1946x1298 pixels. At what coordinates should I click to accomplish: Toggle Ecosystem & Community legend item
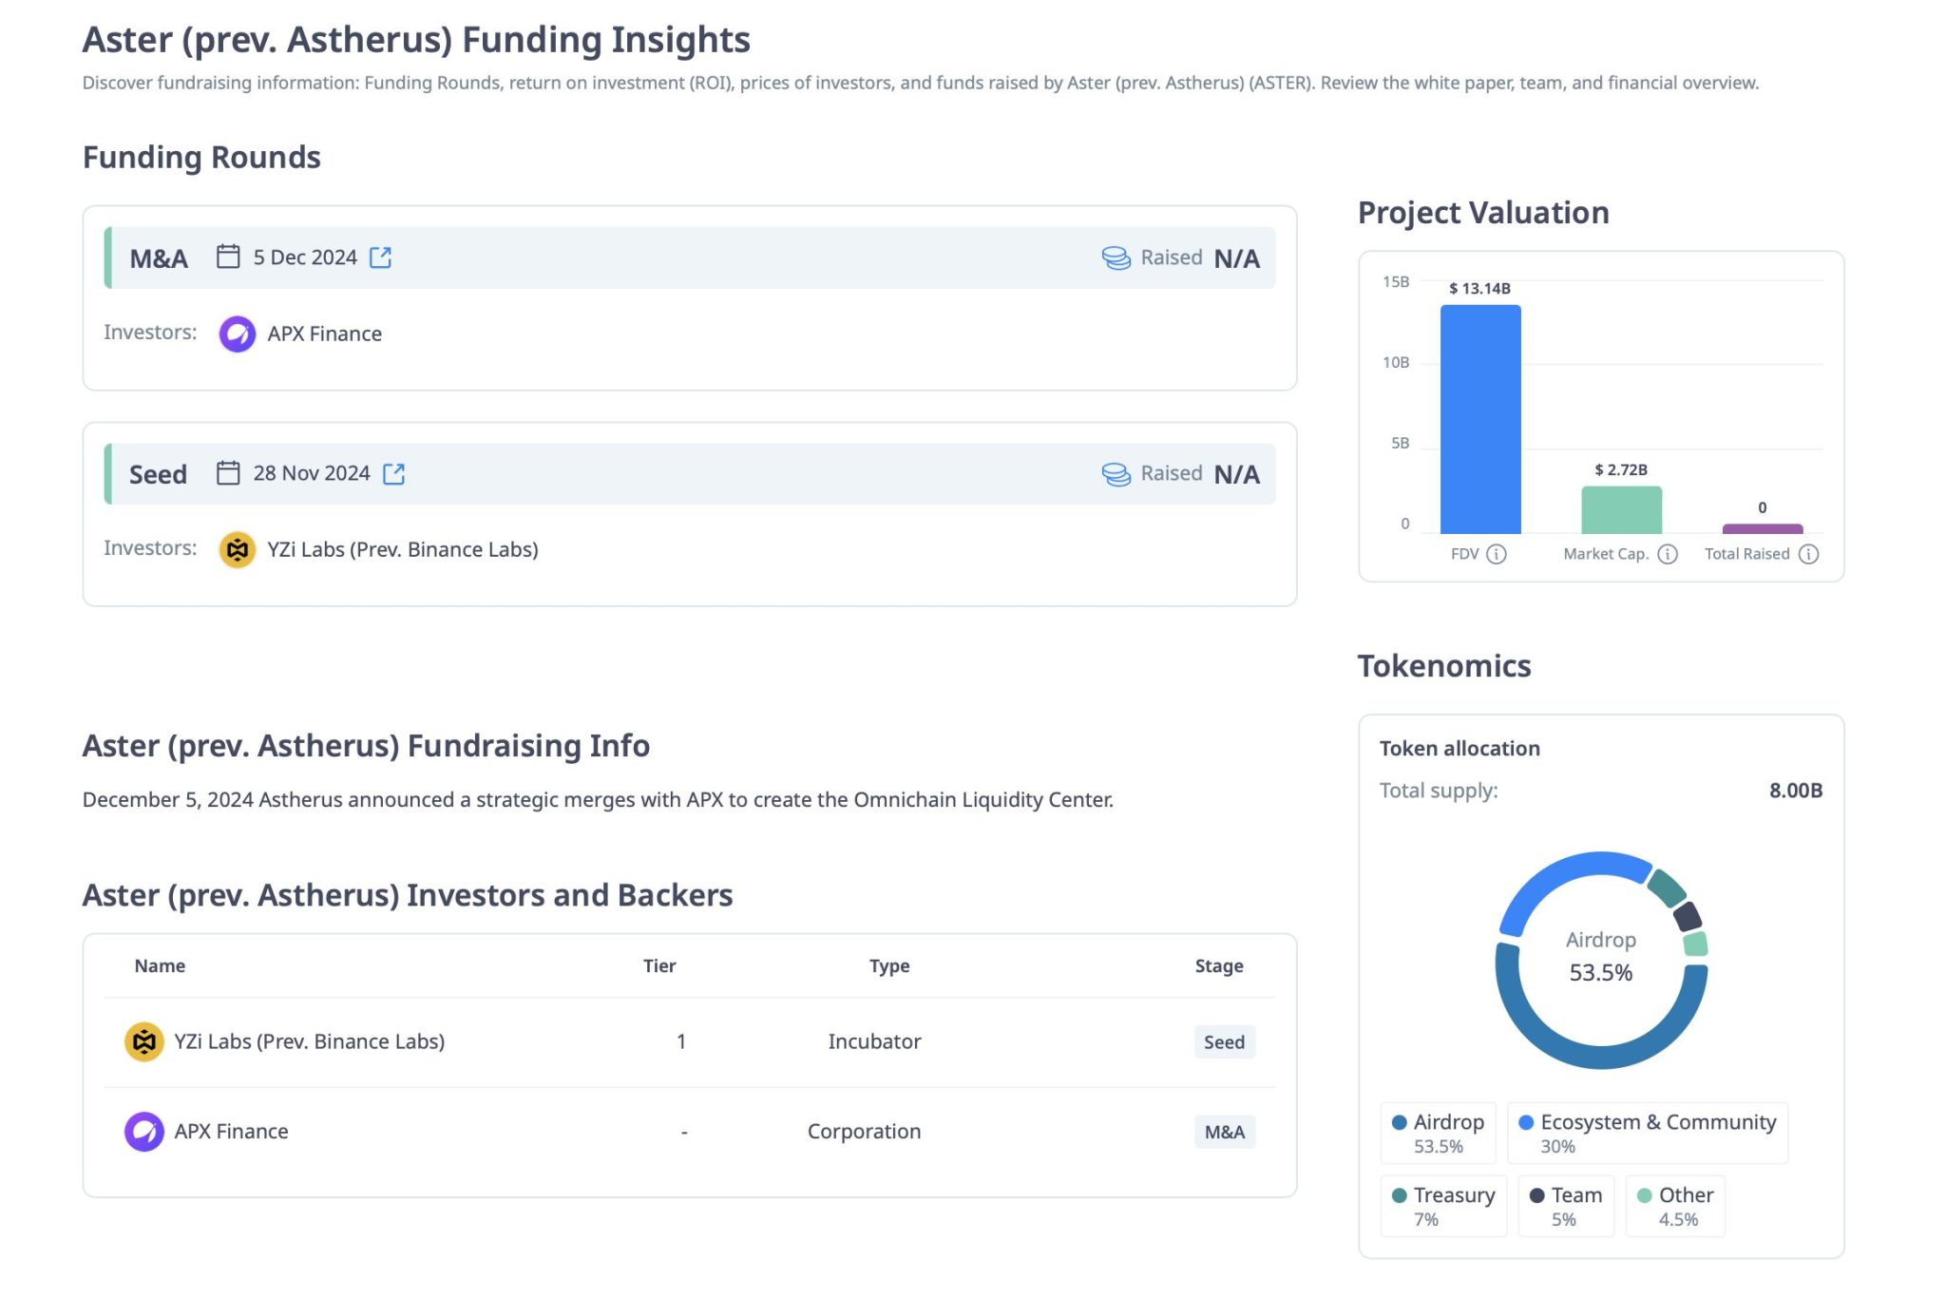pos(1647,1133)
